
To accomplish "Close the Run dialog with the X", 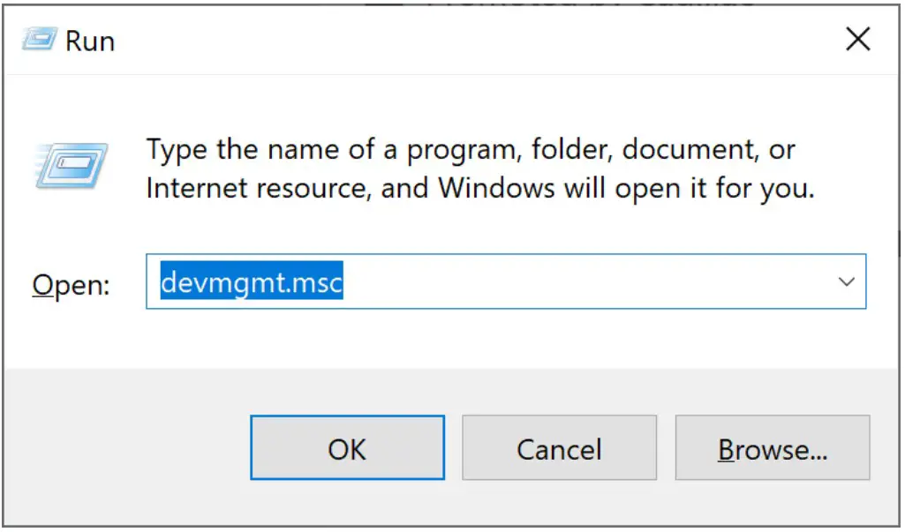I will coord(857,39).
